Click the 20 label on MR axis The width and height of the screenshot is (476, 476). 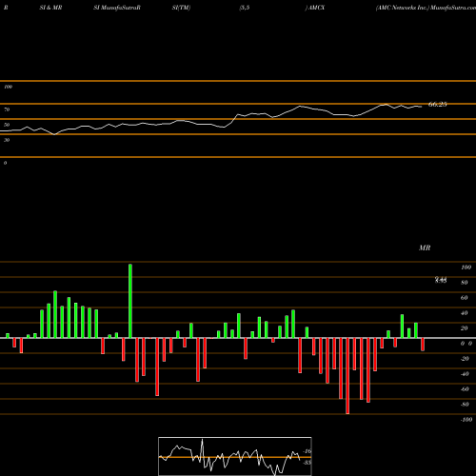(465, 328)
